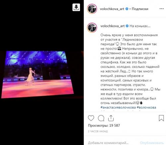Click verified badge next to header username

pos(127,9)
